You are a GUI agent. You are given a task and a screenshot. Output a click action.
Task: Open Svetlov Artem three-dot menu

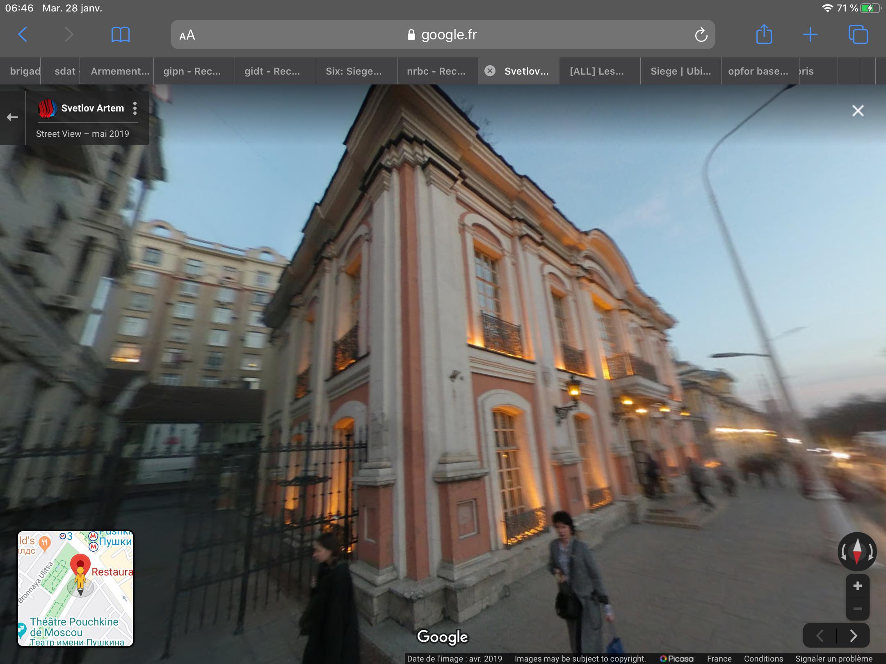pyautogui.click(x=135, y=108)
